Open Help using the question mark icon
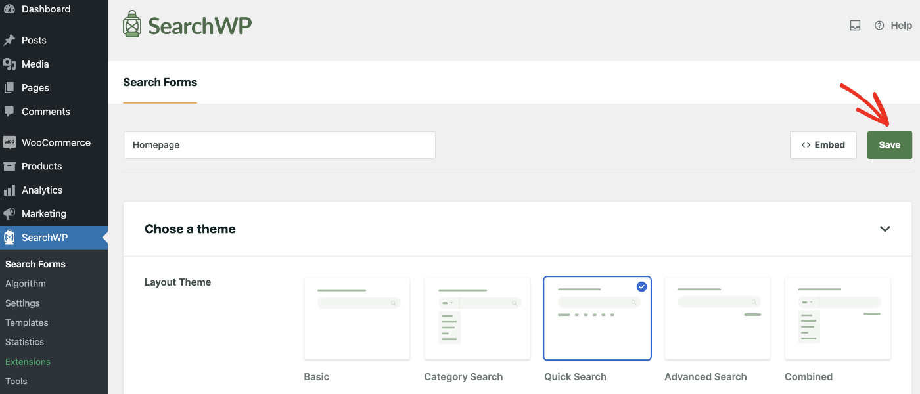920x394 pixels. tap(879, 25)
